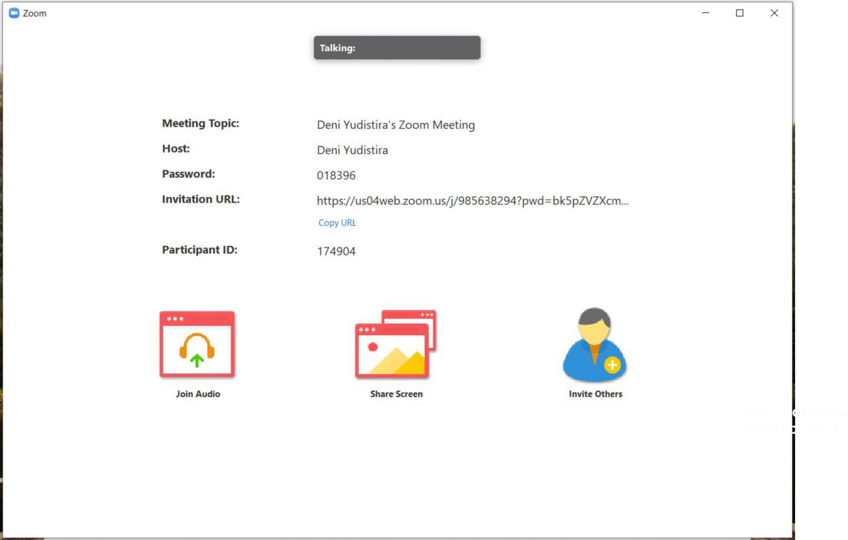Viewport: 848px width, 540px height.
Task: Click the Invitation URL label
Action: click(x=201, y=199)
